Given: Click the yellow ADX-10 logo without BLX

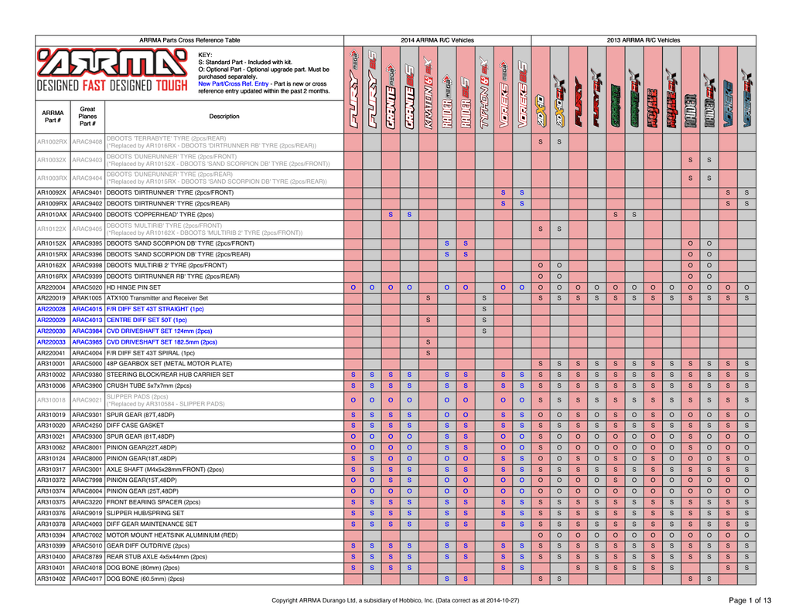Looking at the screenshot, I should (x=541, y=110).
